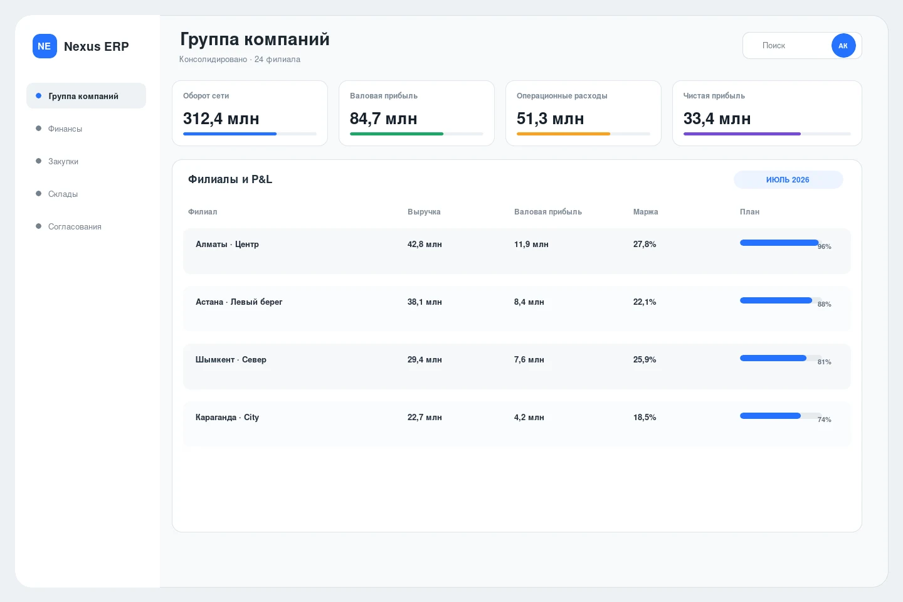
Task: Open the Валовая прибыль KPI card
Action: [x=416, y=114]
